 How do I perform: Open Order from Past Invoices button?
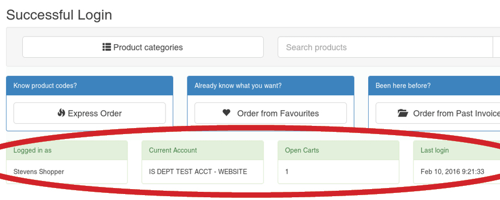(438, 113)
